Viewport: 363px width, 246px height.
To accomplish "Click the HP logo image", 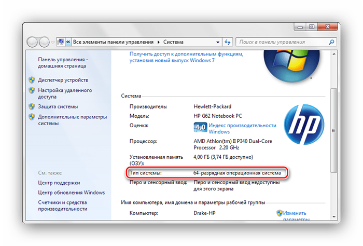I will [x=304, y=125].
